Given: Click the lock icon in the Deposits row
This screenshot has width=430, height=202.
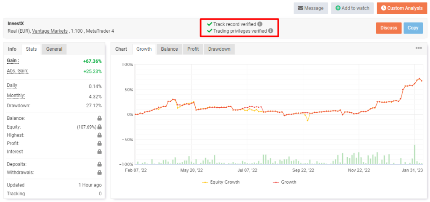Looking at the screenshot, I should (x=100, y=164).
